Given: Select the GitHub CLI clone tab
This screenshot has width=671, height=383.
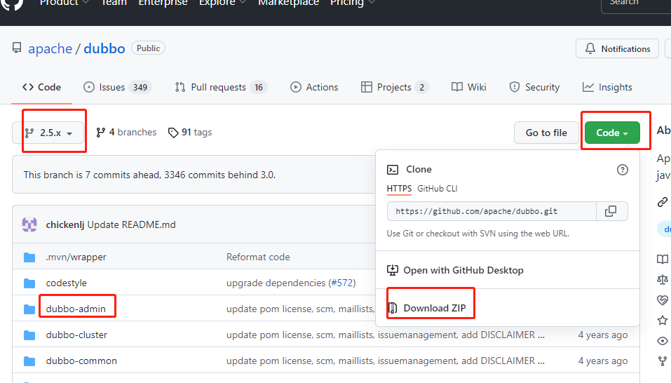Looking at the screenshot, I should [437, 189].
